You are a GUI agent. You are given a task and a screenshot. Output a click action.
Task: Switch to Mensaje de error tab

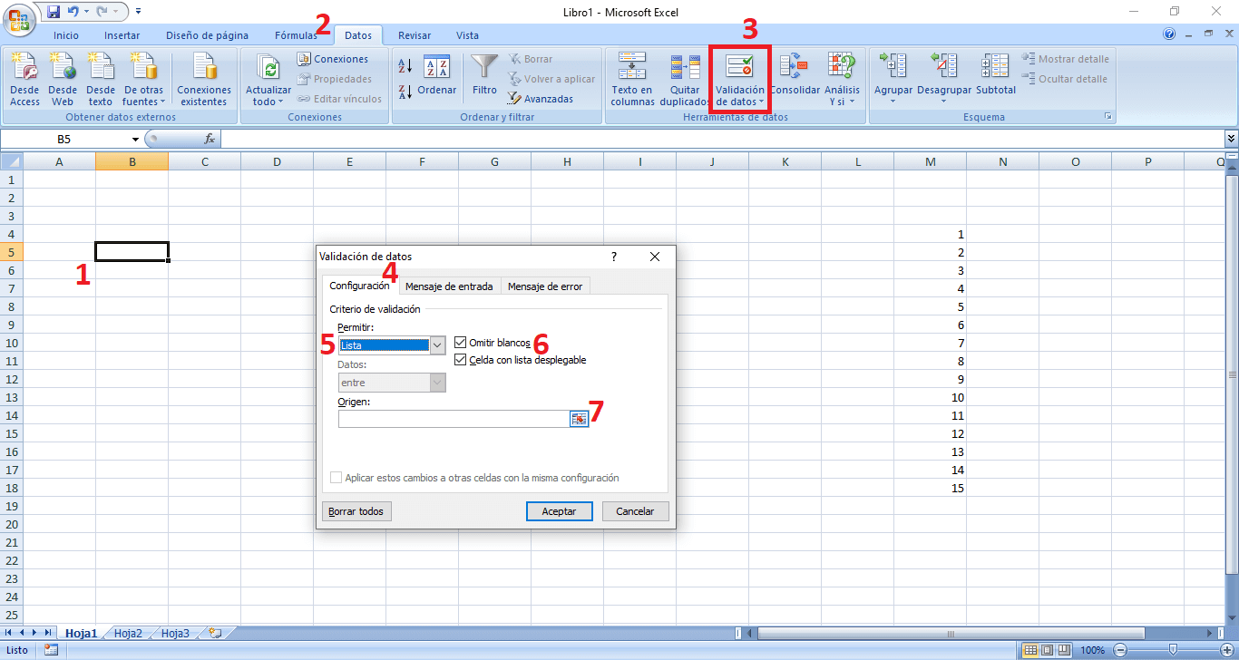[545, 286]
